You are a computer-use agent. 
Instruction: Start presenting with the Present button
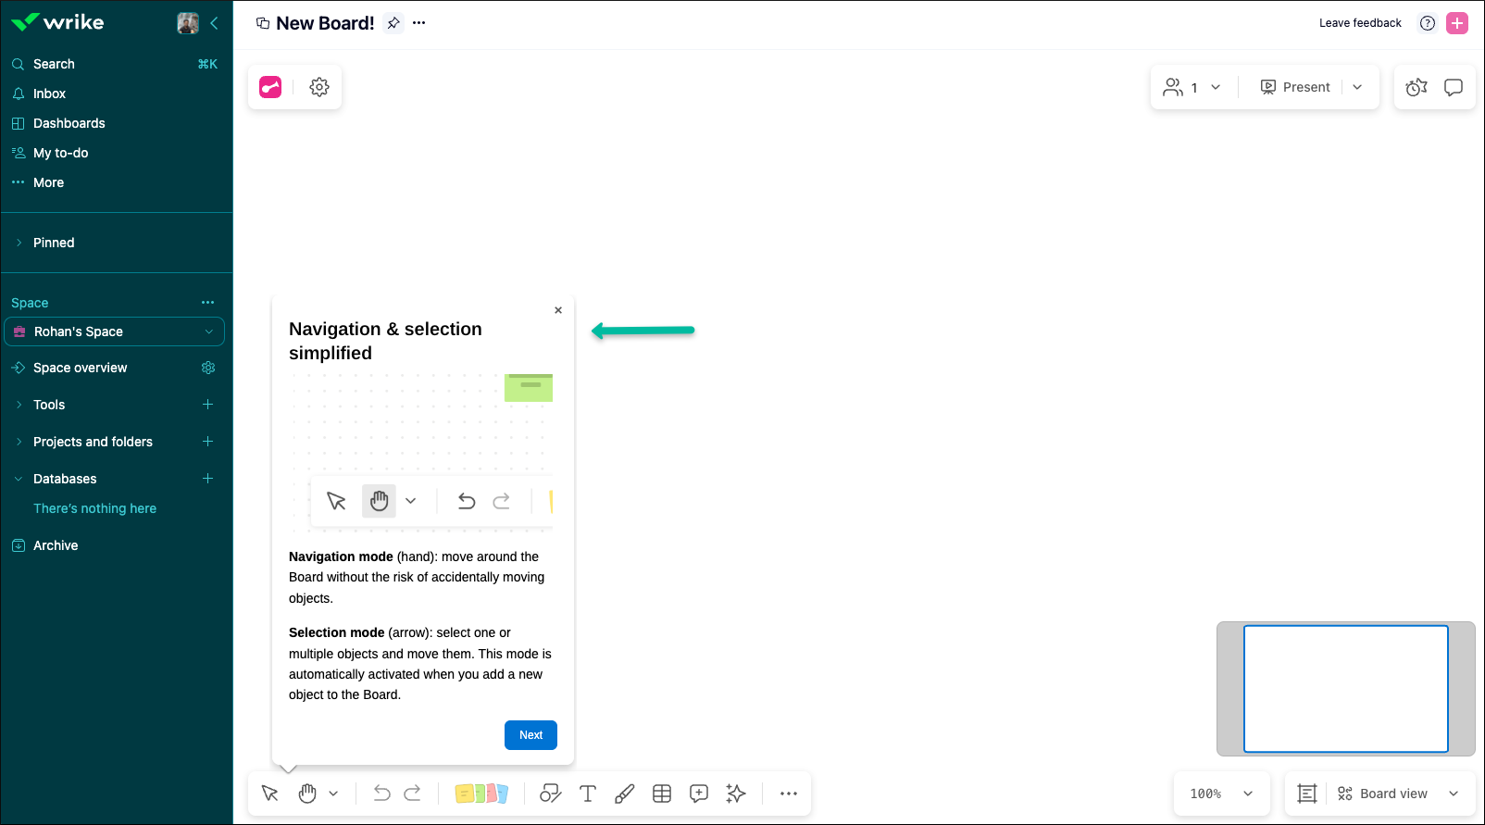(1296, 87)
